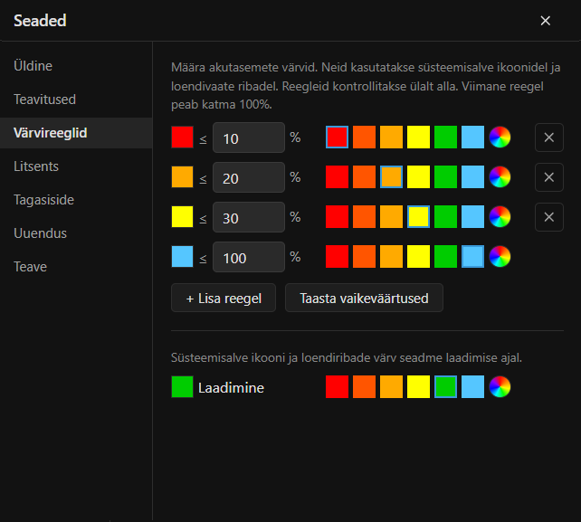
Task: Delete the 20% color rule
Action: (x=549, y=177)
